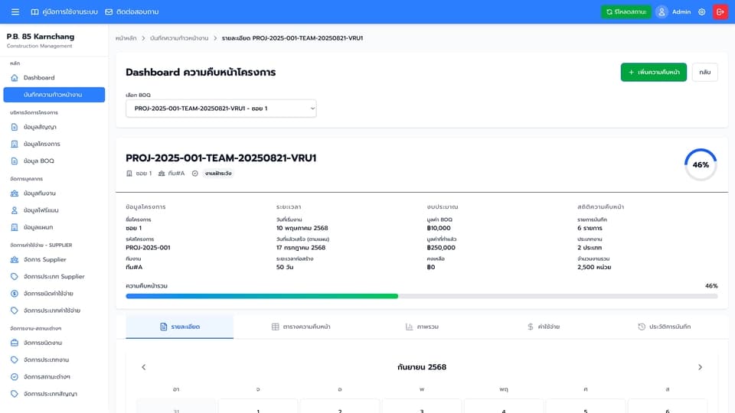Open ติดต่อสอบถาม link in header
The width and height of the screenshot is (735, 413).
[137, 11]
